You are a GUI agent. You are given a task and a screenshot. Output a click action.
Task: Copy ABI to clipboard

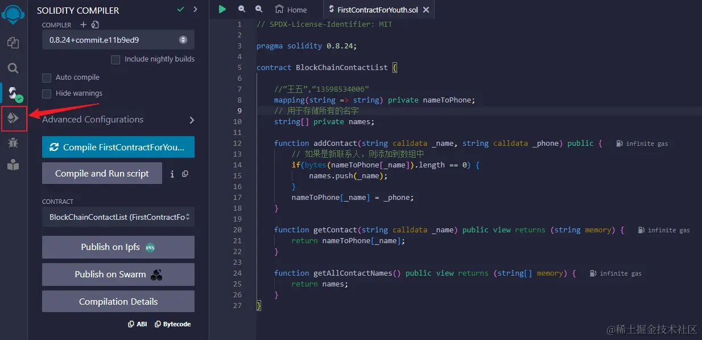click(137, 324)
